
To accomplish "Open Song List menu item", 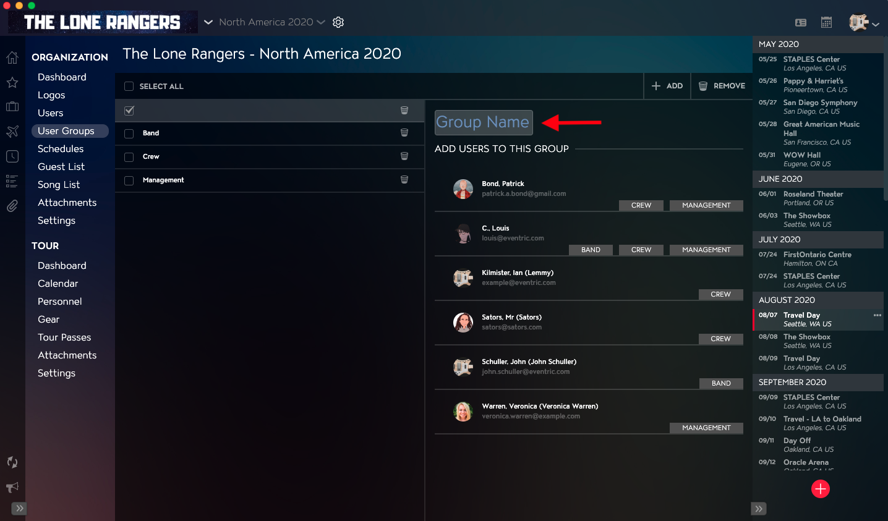I will [x=59, y=185].
